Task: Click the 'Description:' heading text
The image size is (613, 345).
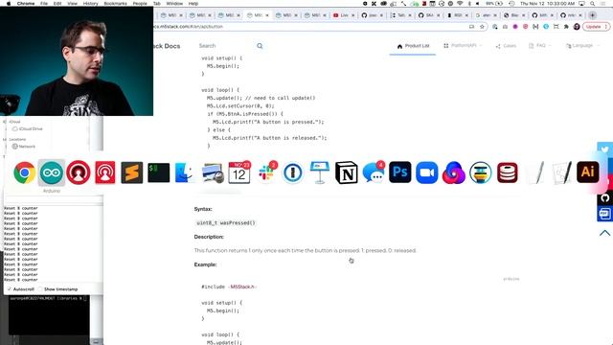Action: 209,237
